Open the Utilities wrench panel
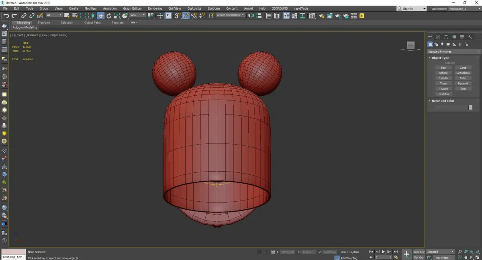 click(470, 37)
